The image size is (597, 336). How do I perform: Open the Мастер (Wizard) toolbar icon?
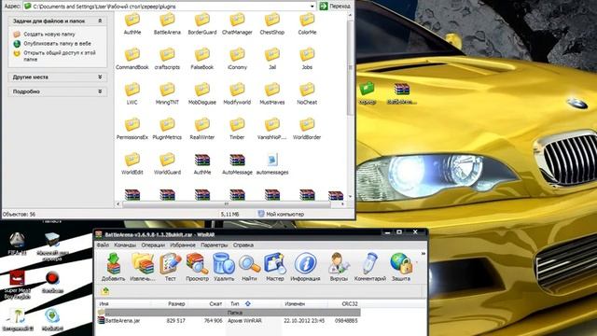tap(275, 267)
